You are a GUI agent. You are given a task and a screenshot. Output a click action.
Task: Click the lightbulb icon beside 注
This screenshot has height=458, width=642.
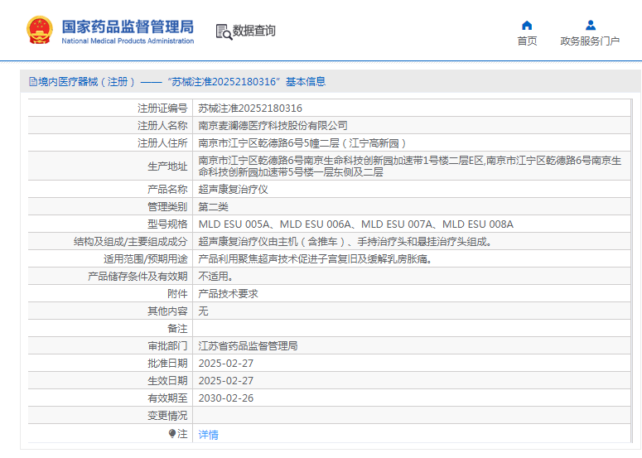pyautogui.click(x=172, y=433)
